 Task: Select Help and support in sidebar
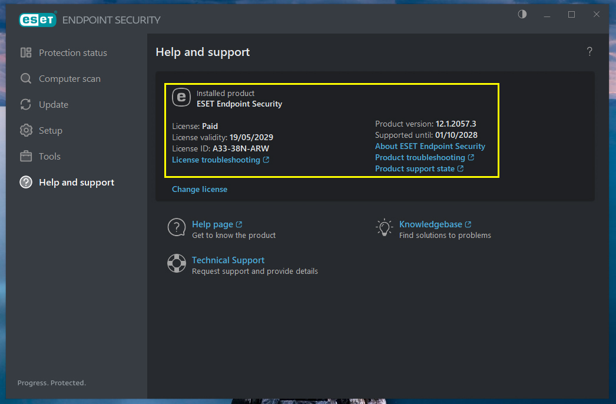(77, 183)
